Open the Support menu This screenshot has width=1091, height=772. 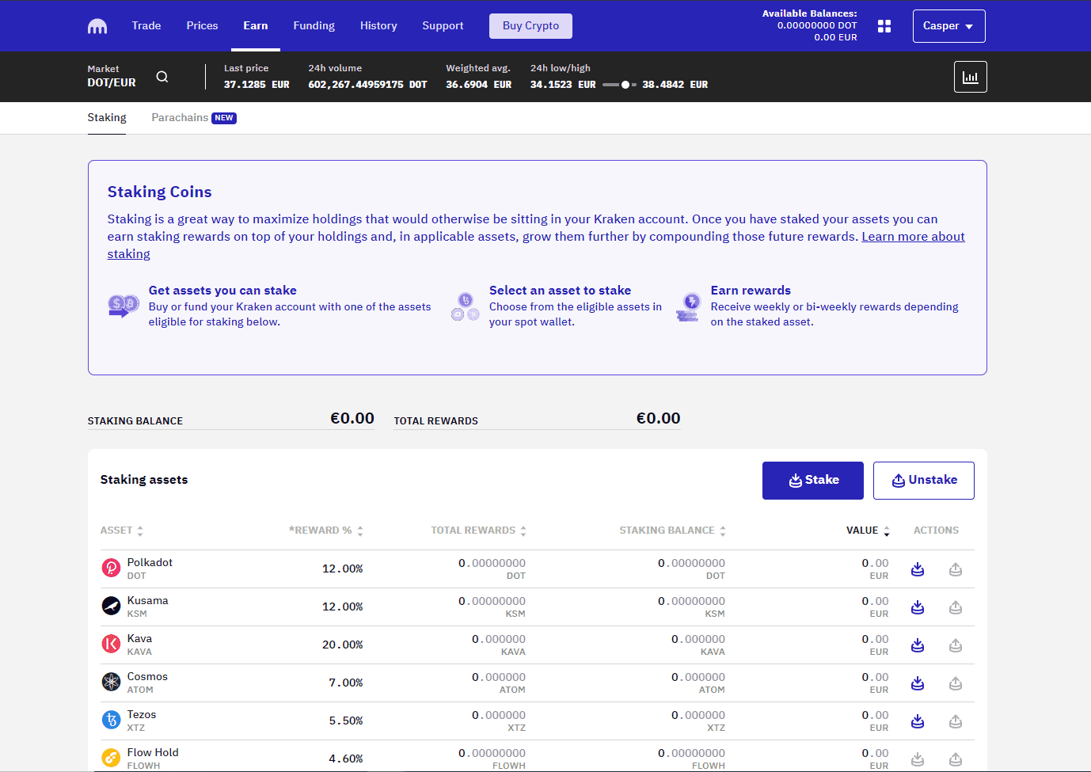click(443, 25)
